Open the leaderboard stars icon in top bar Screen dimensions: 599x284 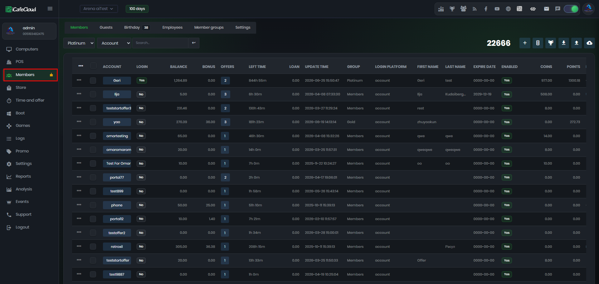coord(441,9)
